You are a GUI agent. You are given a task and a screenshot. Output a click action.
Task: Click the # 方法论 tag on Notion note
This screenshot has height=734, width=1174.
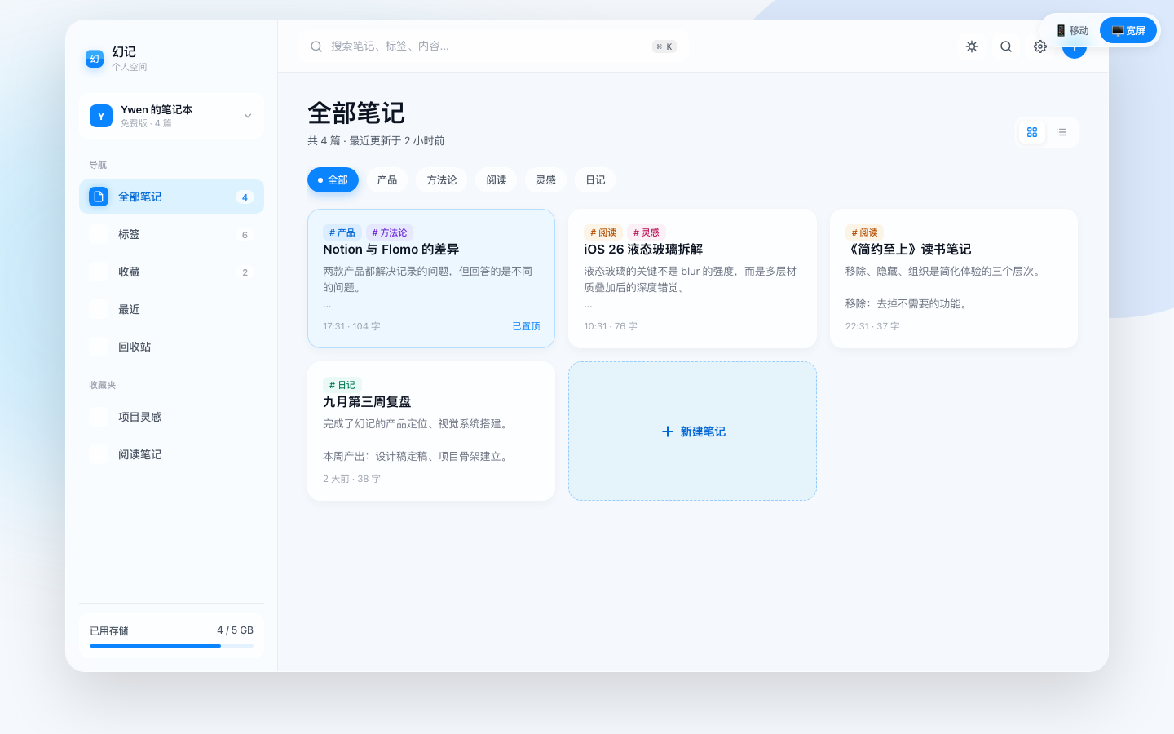tap(390, 232)
